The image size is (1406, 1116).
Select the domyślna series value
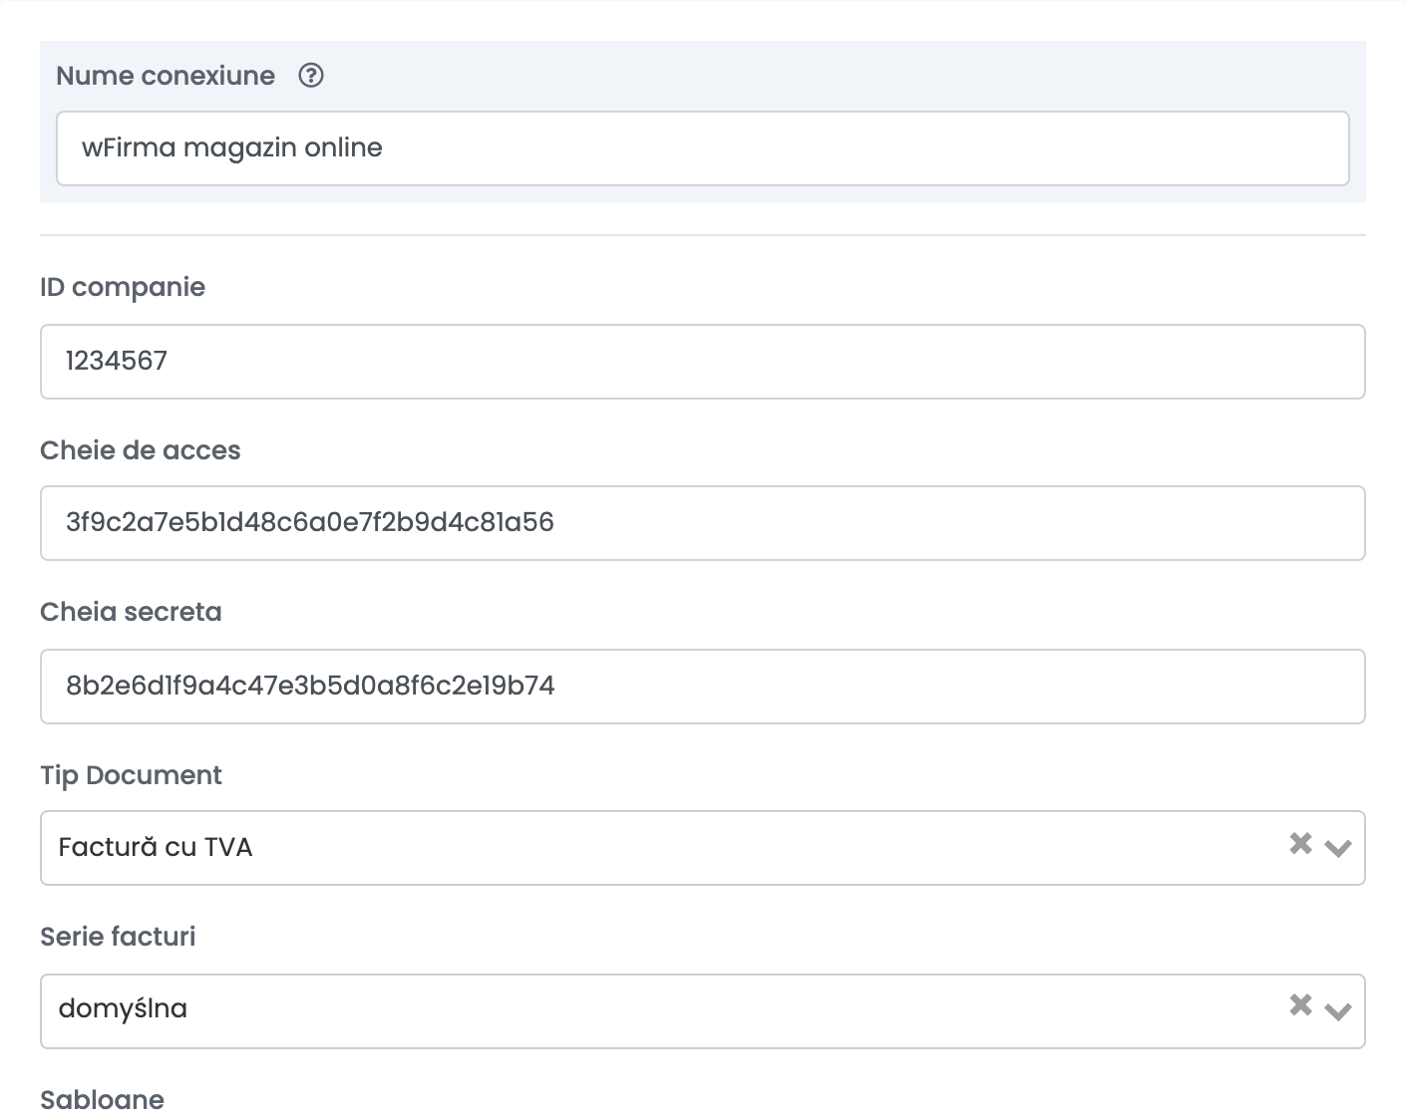click(x=123, y=1008)
